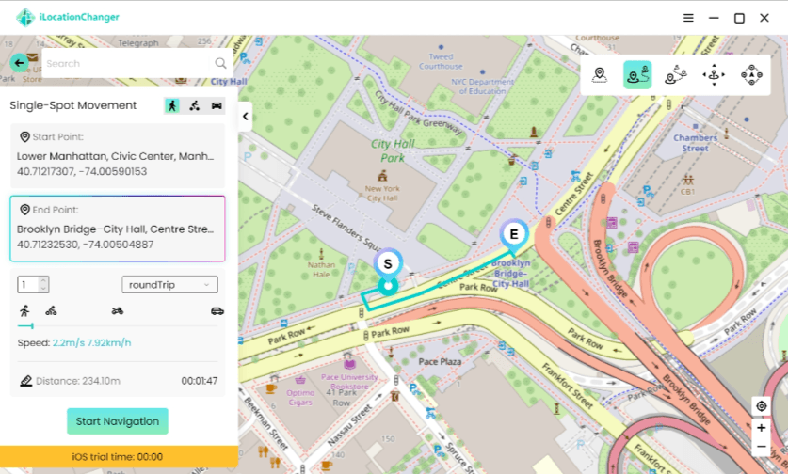Click start coordinates 40.71217307, -74.00590153
This screenshot has height=474, width=788.
(82, 172)
